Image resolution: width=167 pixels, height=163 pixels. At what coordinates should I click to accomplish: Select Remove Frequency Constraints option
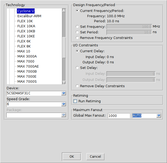tap(77, 38)
